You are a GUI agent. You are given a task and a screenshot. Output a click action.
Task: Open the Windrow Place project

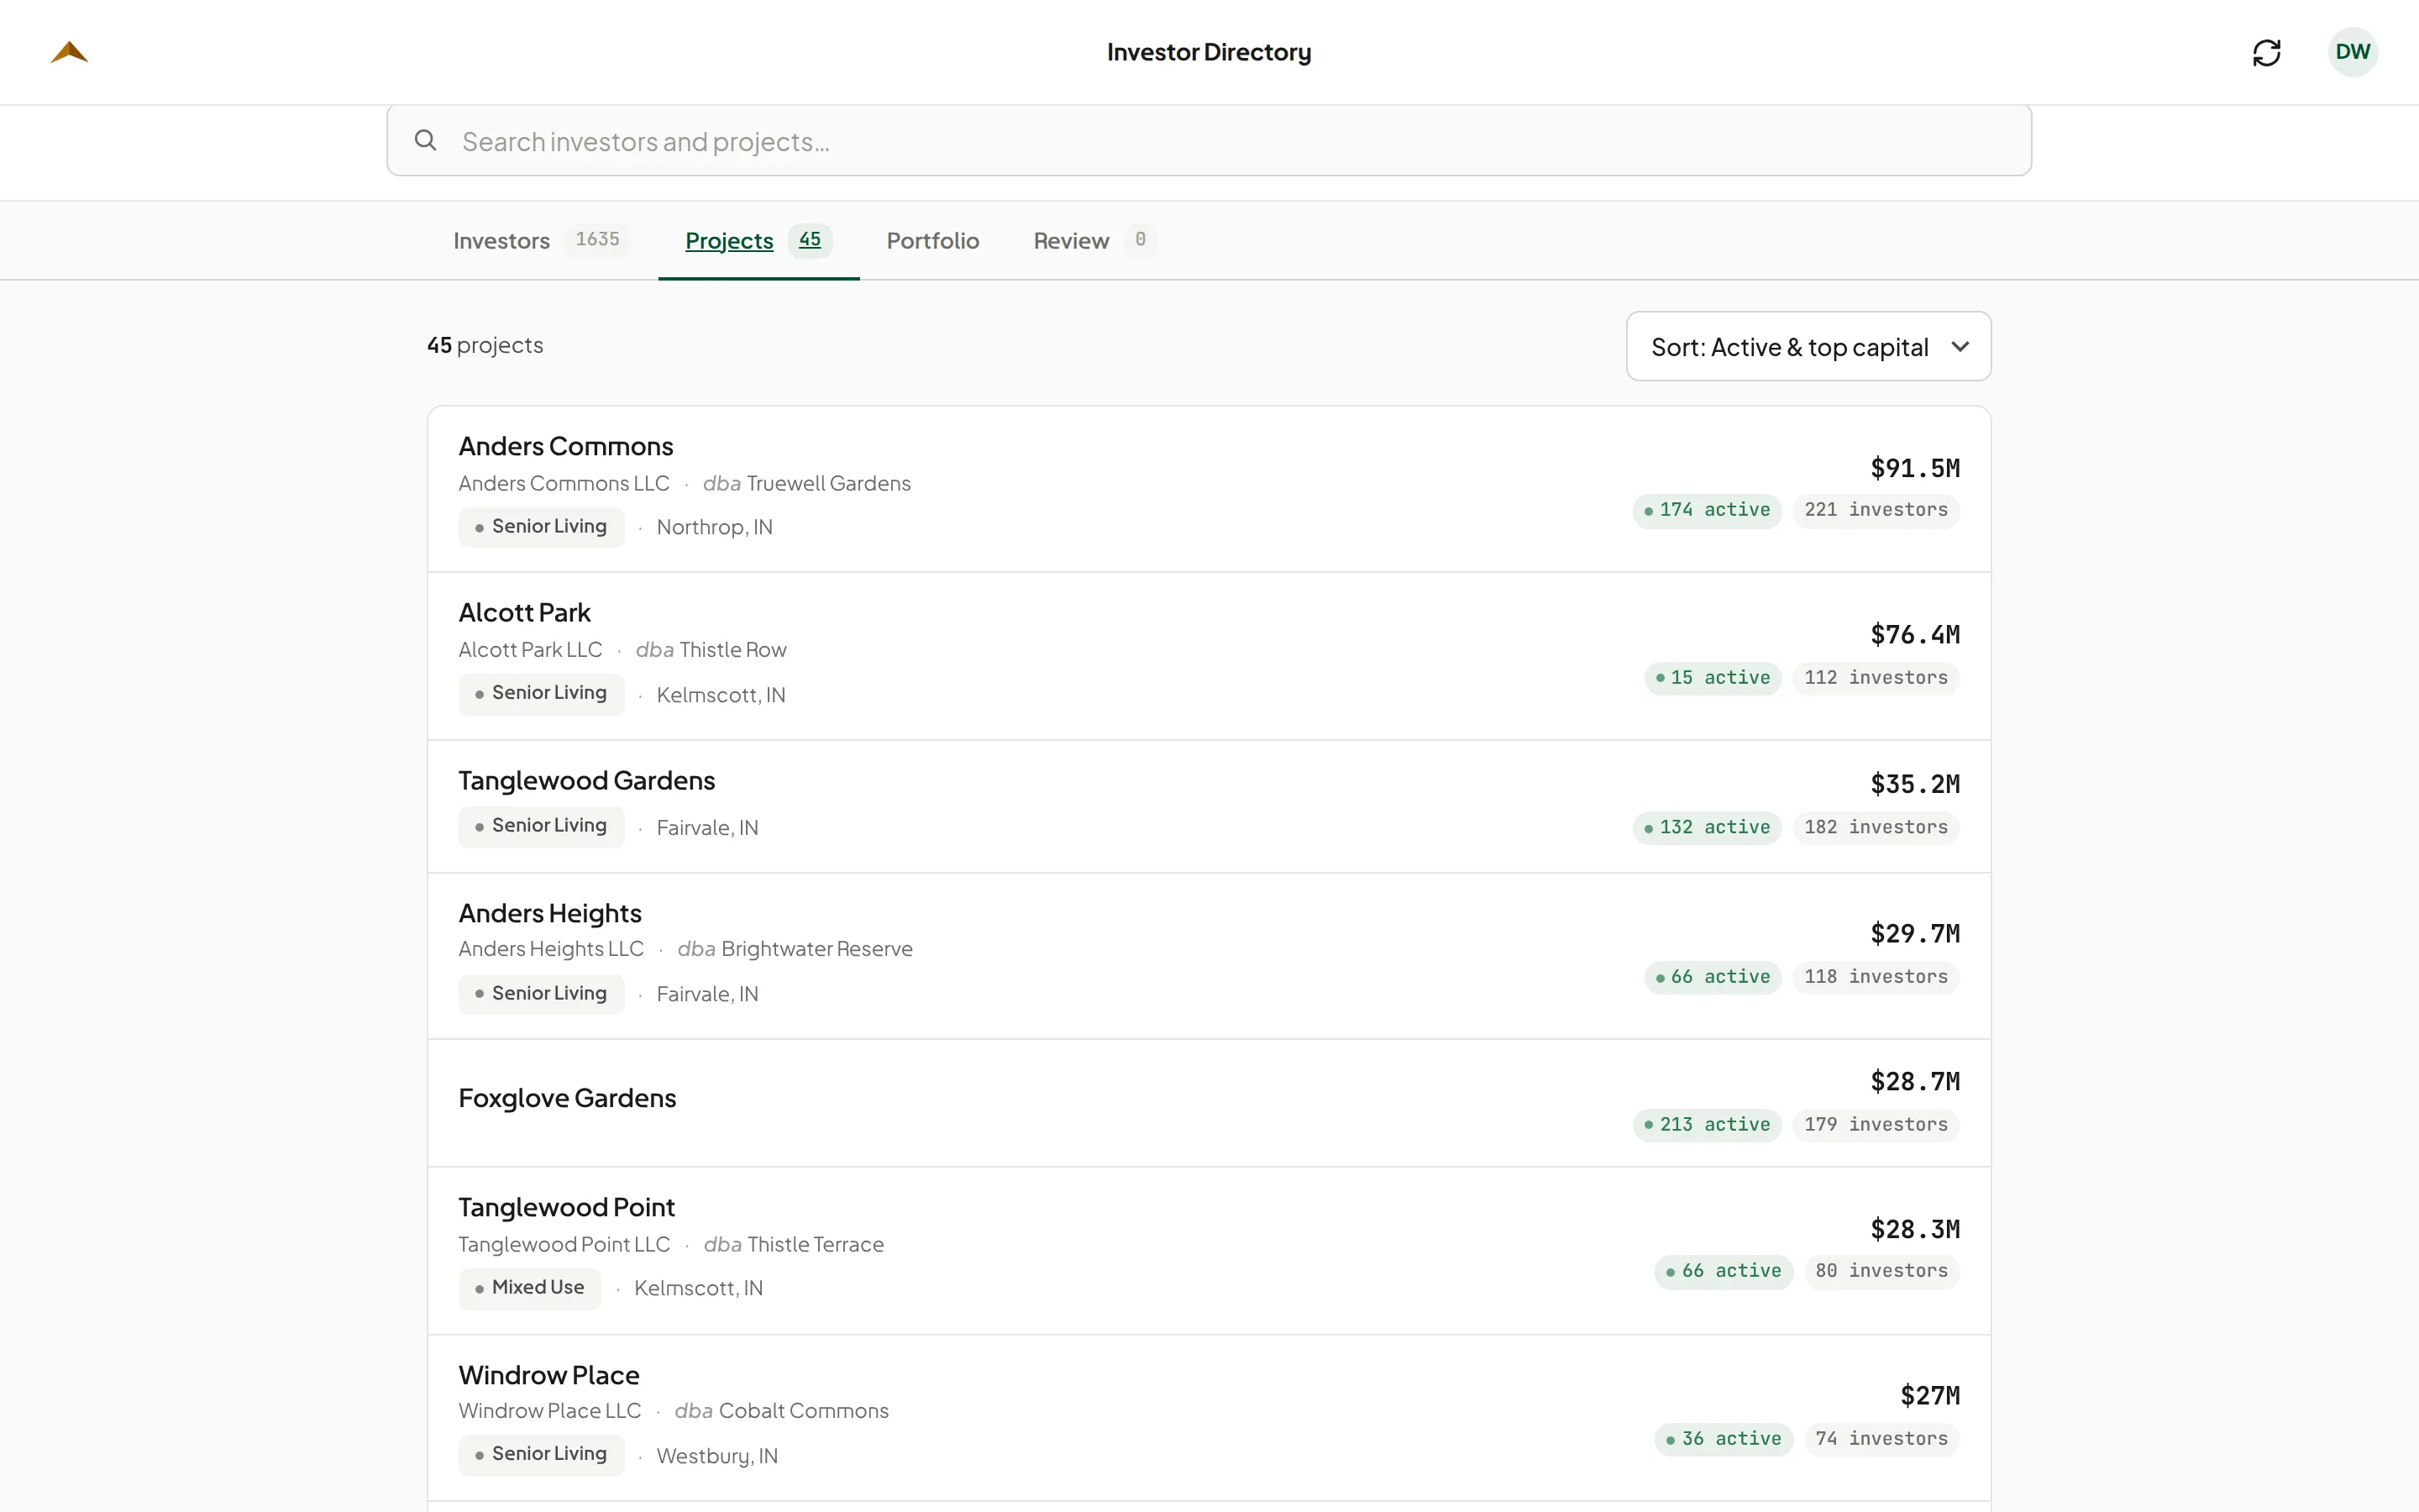coord(1209,1418)
